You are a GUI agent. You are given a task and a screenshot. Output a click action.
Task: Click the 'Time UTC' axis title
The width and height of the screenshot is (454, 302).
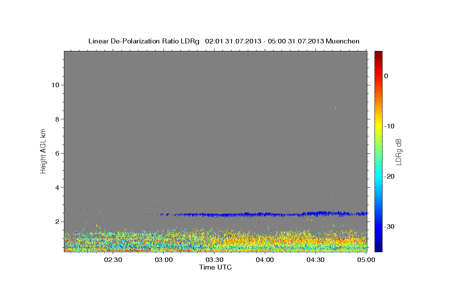[215, 267]
